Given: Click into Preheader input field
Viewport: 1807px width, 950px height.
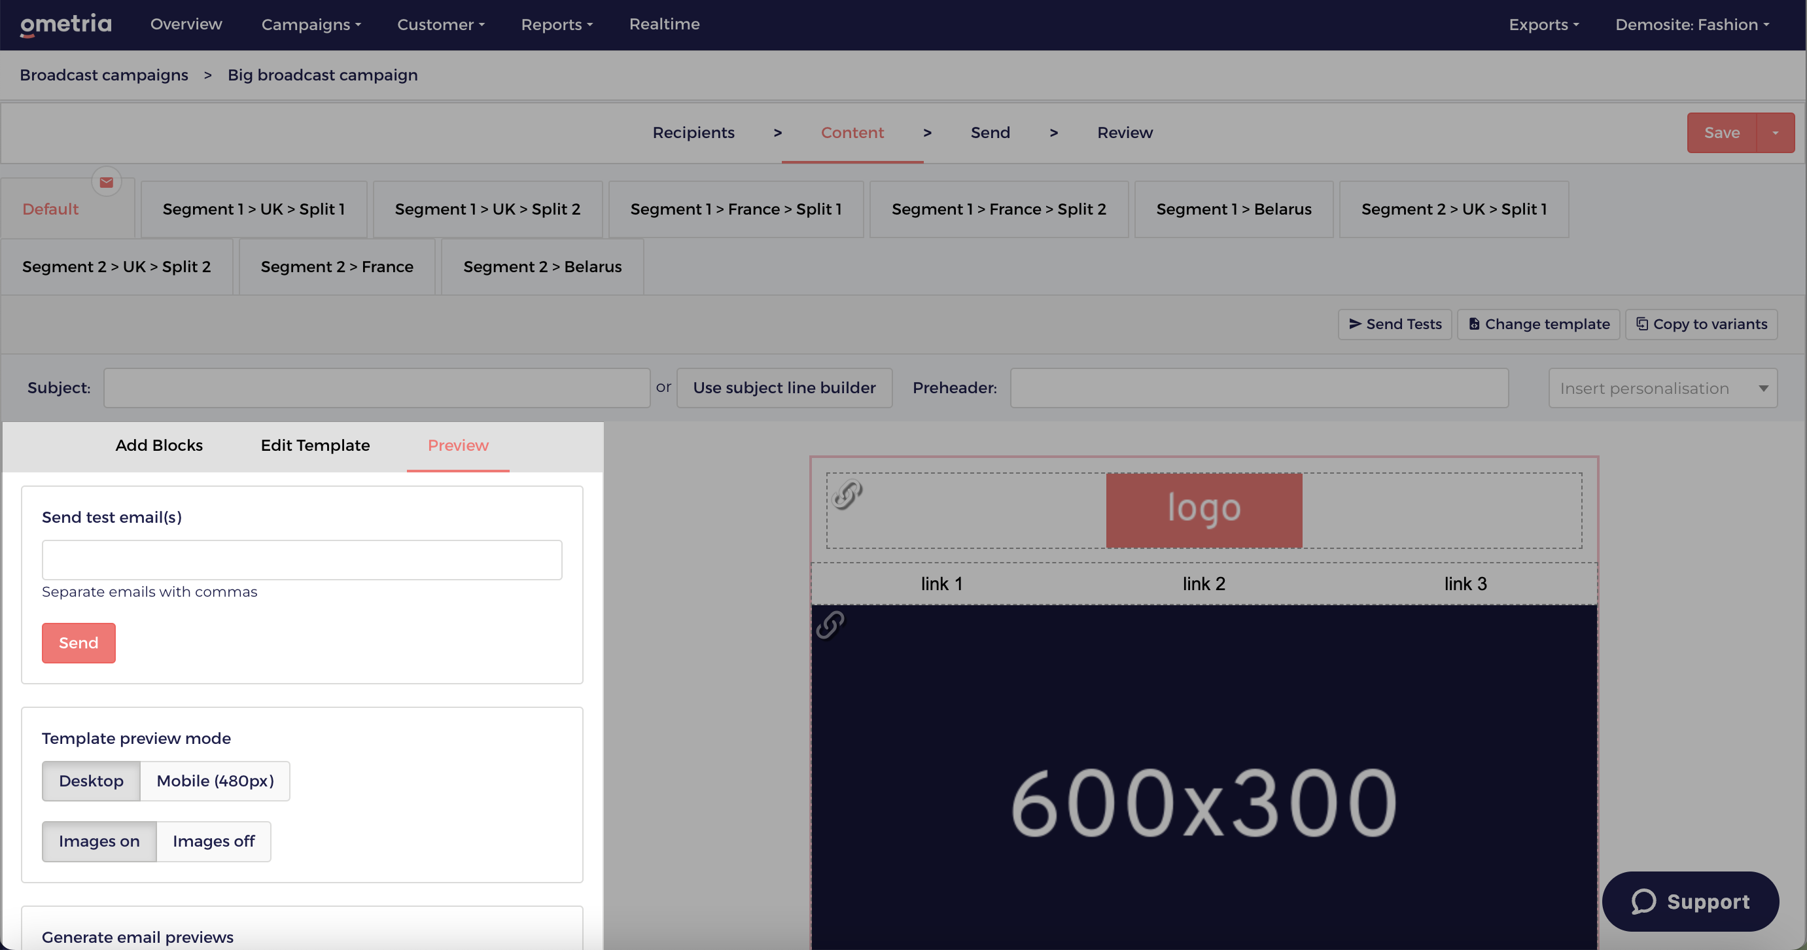Looking at the screenshot, I should pos(1259,388).
